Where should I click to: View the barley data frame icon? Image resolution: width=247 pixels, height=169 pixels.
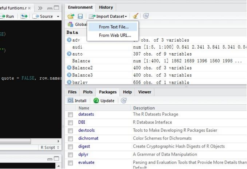click(x=69, y=82)
